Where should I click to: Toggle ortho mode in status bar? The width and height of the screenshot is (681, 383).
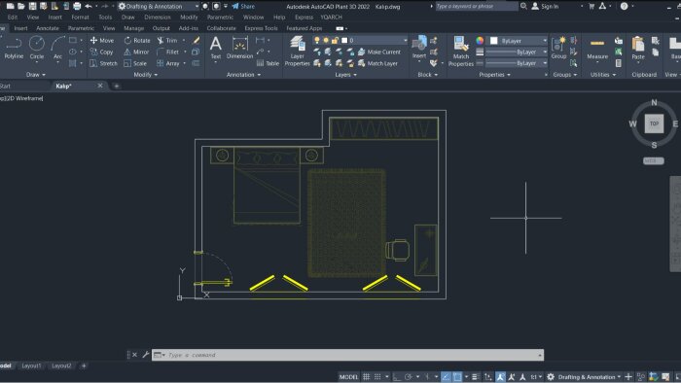pos(397,376)
